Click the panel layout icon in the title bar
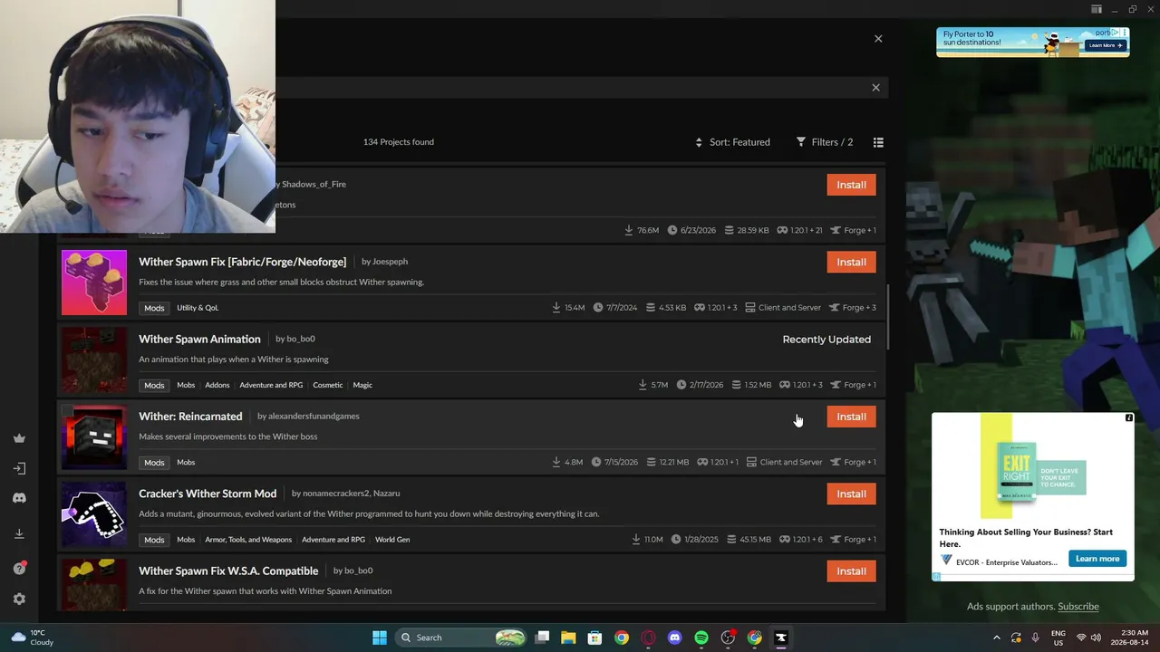Viewport: 1160px width, 652px height. click(1097, 9)
